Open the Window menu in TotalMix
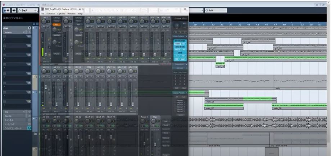Viewport: 331px width, 156px height. coord(71,14)
